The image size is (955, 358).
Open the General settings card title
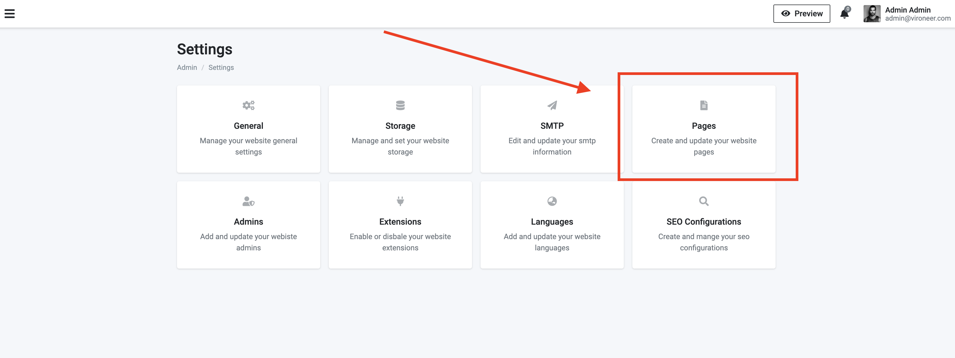click(248, 126)
